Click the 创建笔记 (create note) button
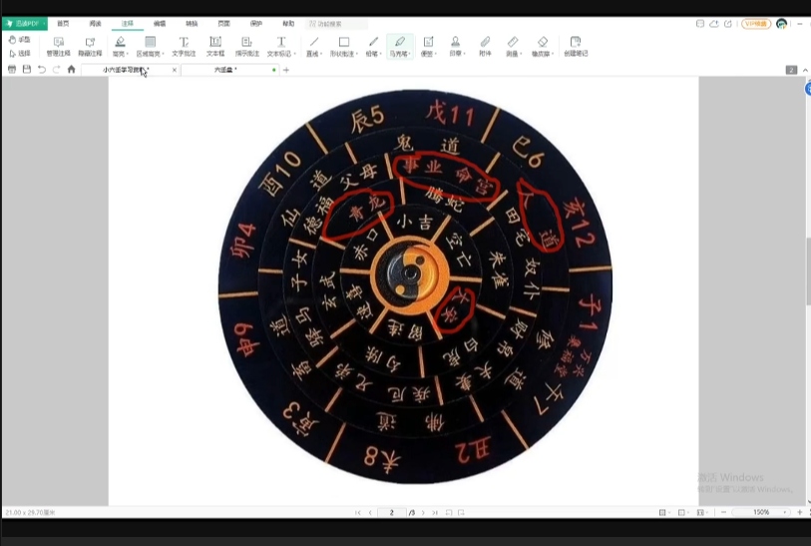 click(x=576, y=46)
